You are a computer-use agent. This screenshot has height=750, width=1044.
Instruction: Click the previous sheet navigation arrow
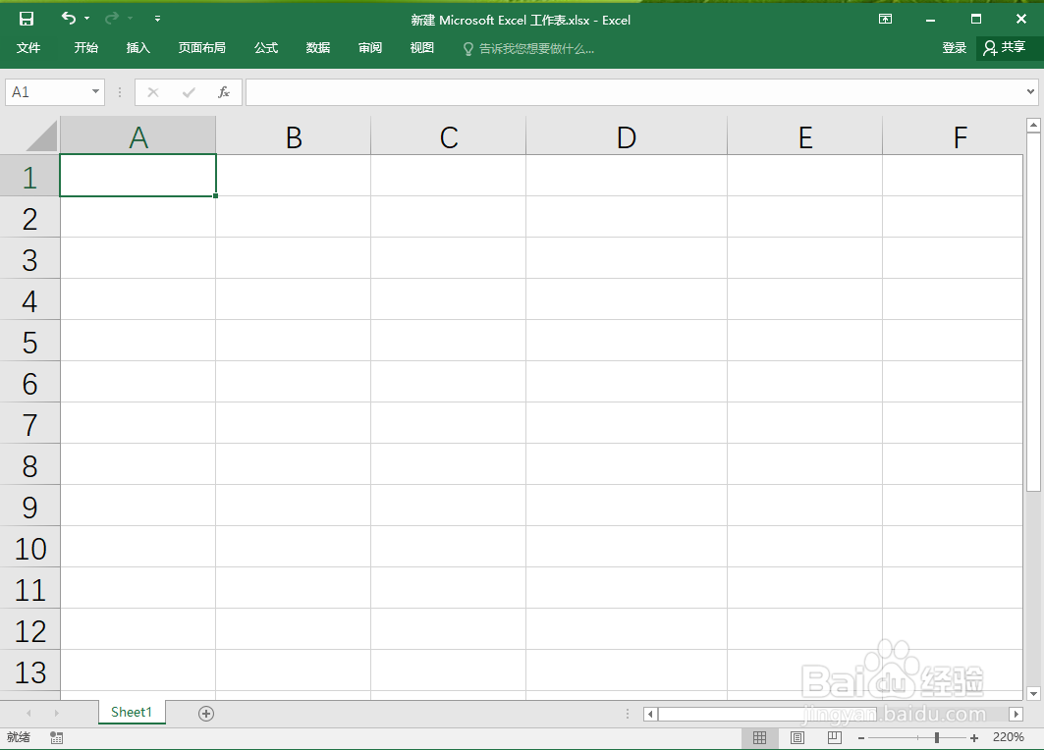(28, 713)
